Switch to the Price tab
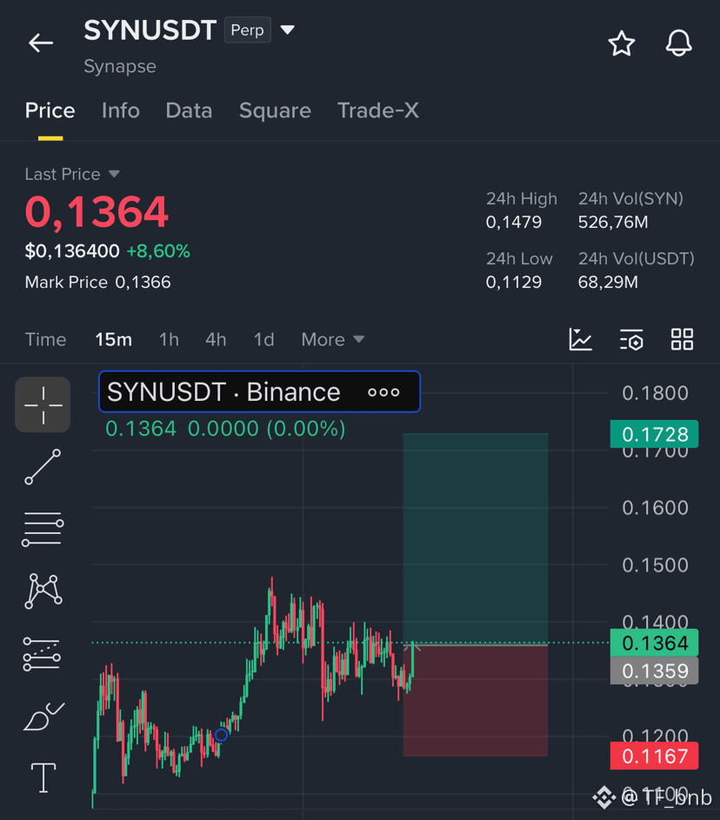The width and height of the screenshot is (720, 820). point(50,110)
